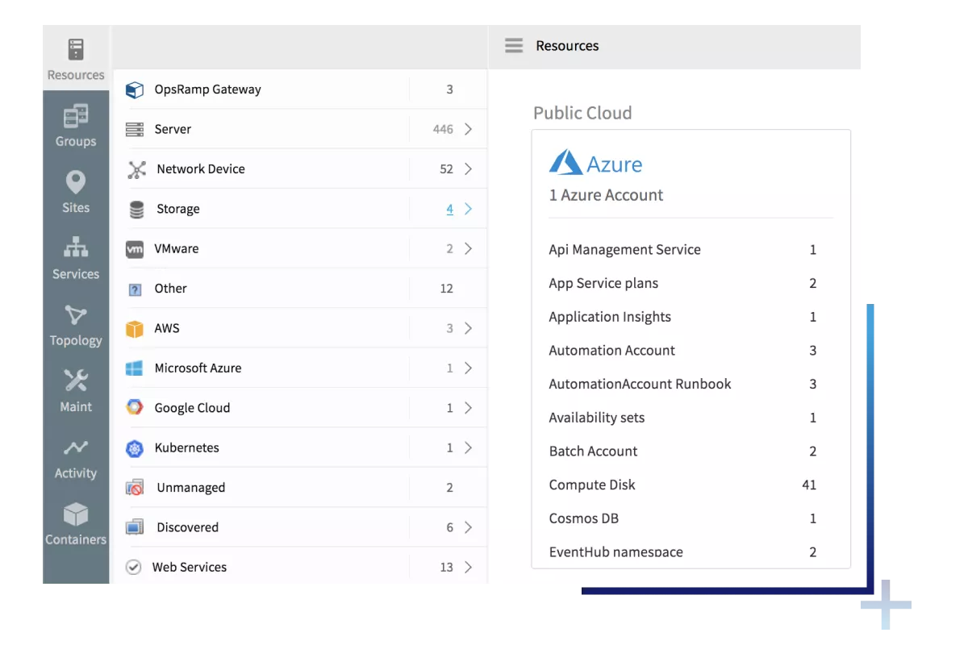Open the Groups sidebar icon

point(76,116)
